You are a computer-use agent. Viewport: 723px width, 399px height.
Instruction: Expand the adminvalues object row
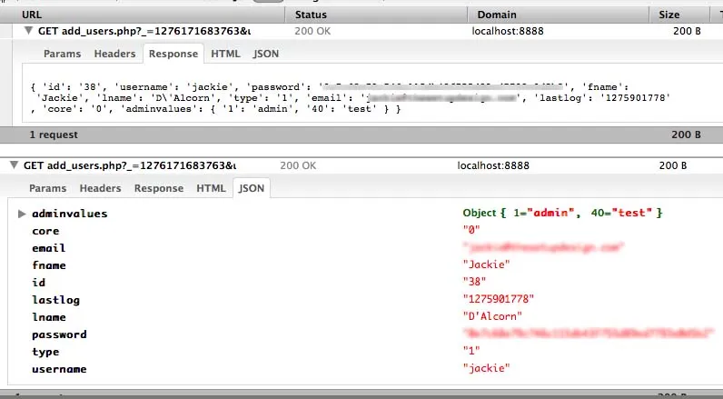click(x=21, y=214)
